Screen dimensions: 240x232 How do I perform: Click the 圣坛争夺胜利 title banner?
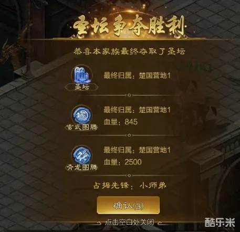pyautogui.click(x=129, y=26)
